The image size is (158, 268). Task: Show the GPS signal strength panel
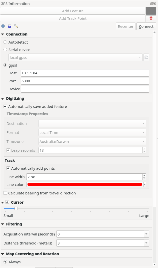pyautogui.click(x=9, y=26)
